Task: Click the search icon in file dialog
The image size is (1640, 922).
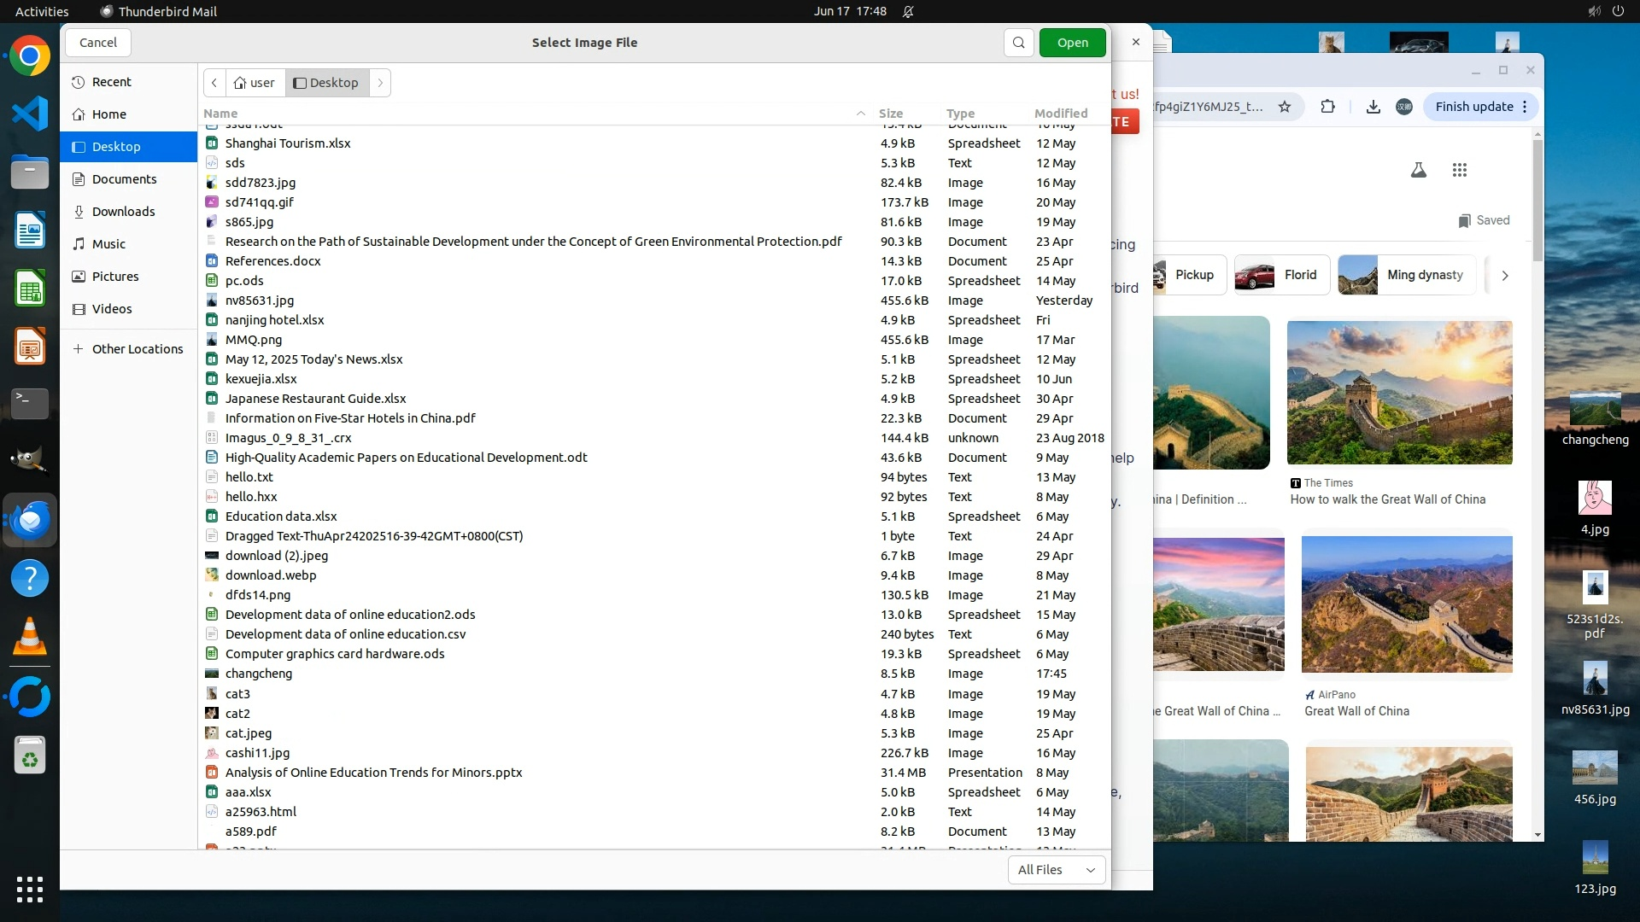Action: 1018,43
